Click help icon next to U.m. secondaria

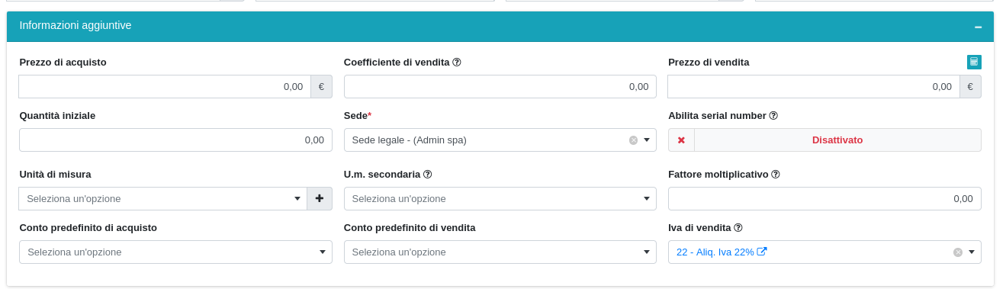tap(428, 175)
